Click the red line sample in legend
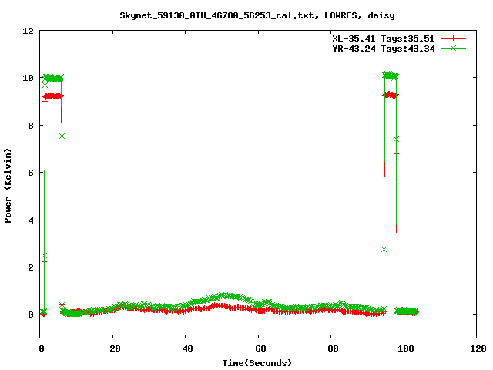 pos(454,38)
